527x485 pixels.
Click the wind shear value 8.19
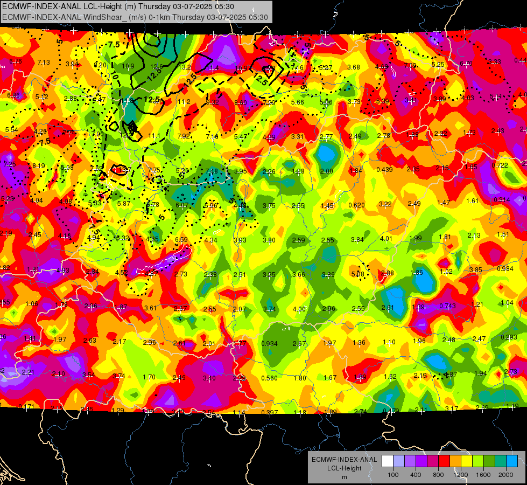click(x=39, y=165)
